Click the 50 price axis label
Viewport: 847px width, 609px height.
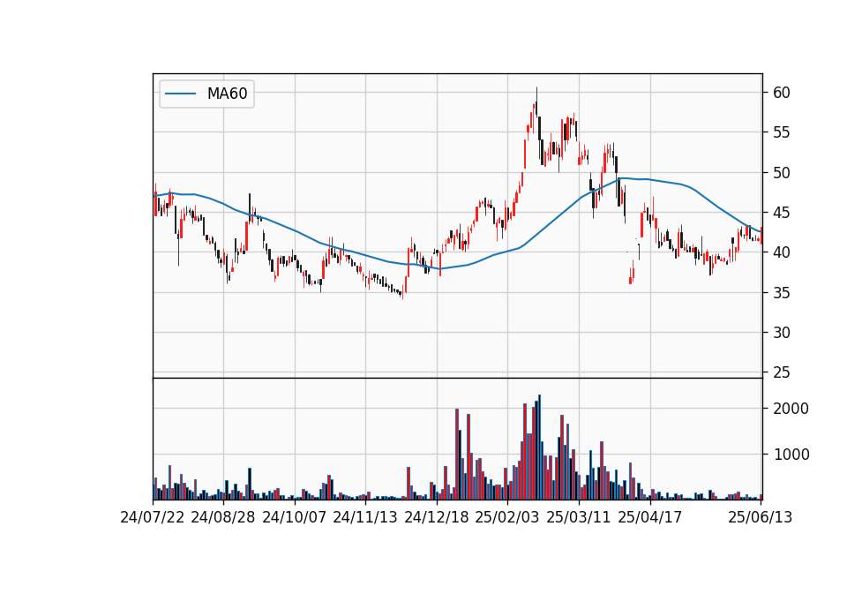(x=781, y=173)
